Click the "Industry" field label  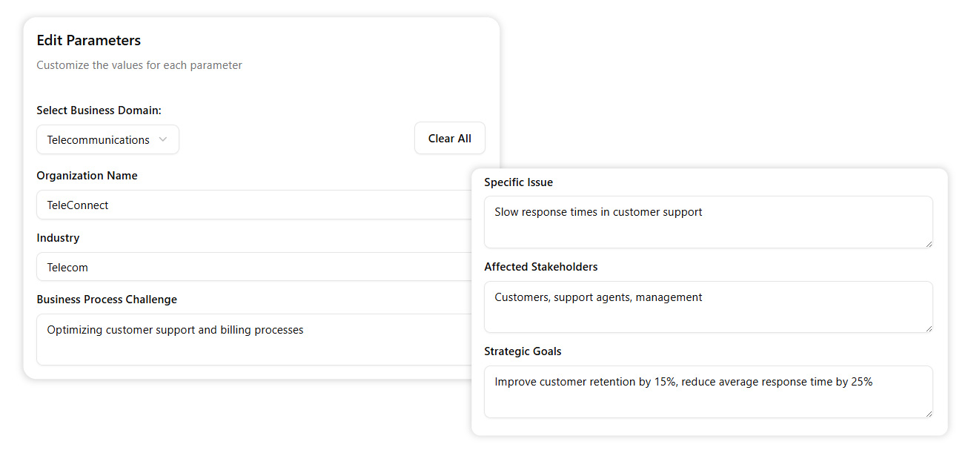58,238
